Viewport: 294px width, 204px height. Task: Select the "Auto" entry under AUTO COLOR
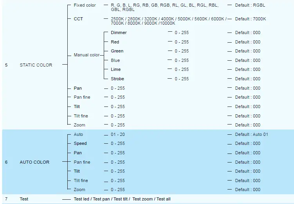point(78,134)
